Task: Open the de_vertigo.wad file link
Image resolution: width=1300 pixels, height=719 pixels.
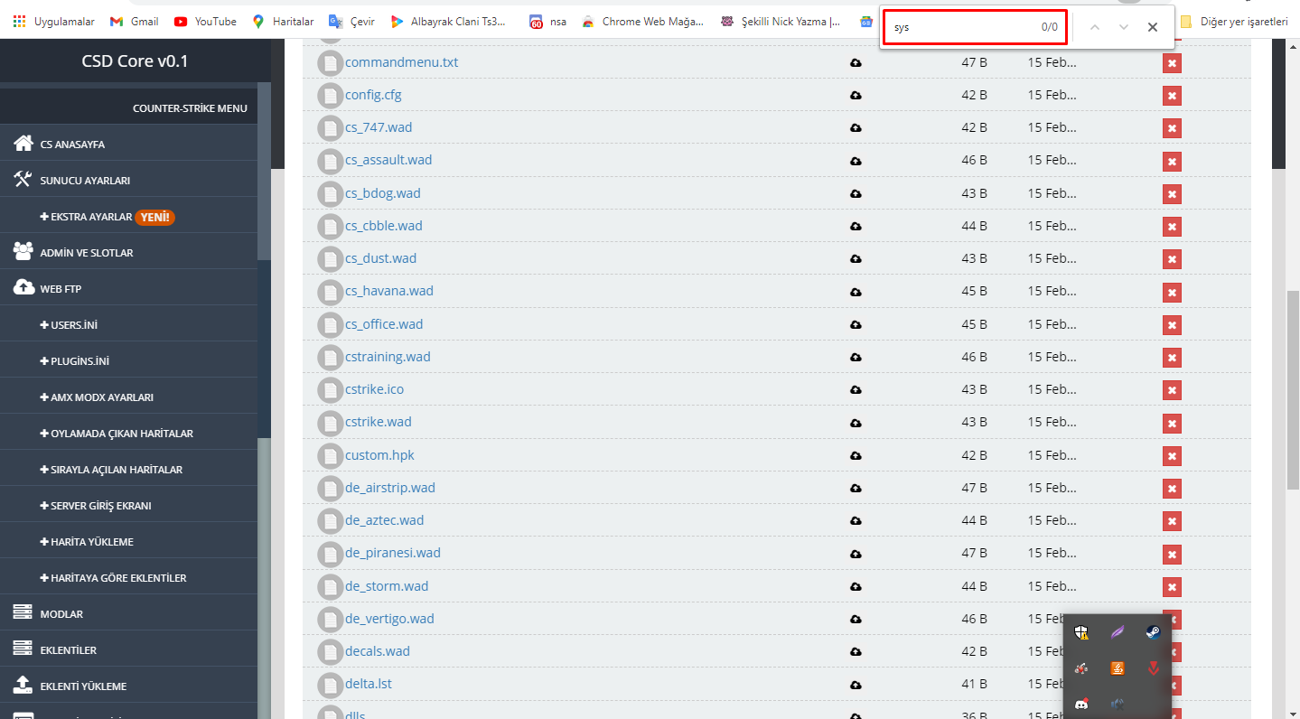Action: pos(389,619)
